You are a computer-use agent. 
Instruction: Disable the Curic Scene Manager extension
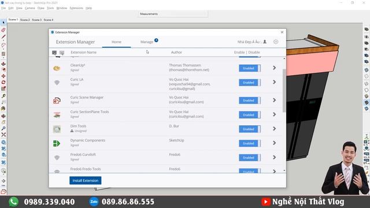coord(250,101)
